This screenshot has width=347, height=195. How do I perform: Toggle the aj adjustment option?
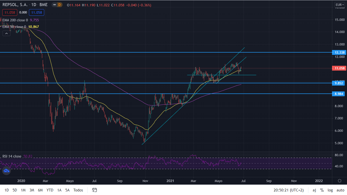[314, 190]
